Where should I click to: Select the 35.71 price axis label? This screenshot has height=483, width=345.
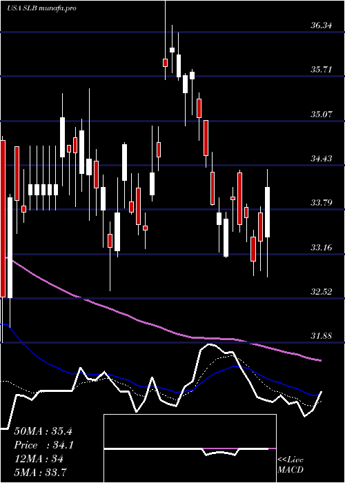322,70
